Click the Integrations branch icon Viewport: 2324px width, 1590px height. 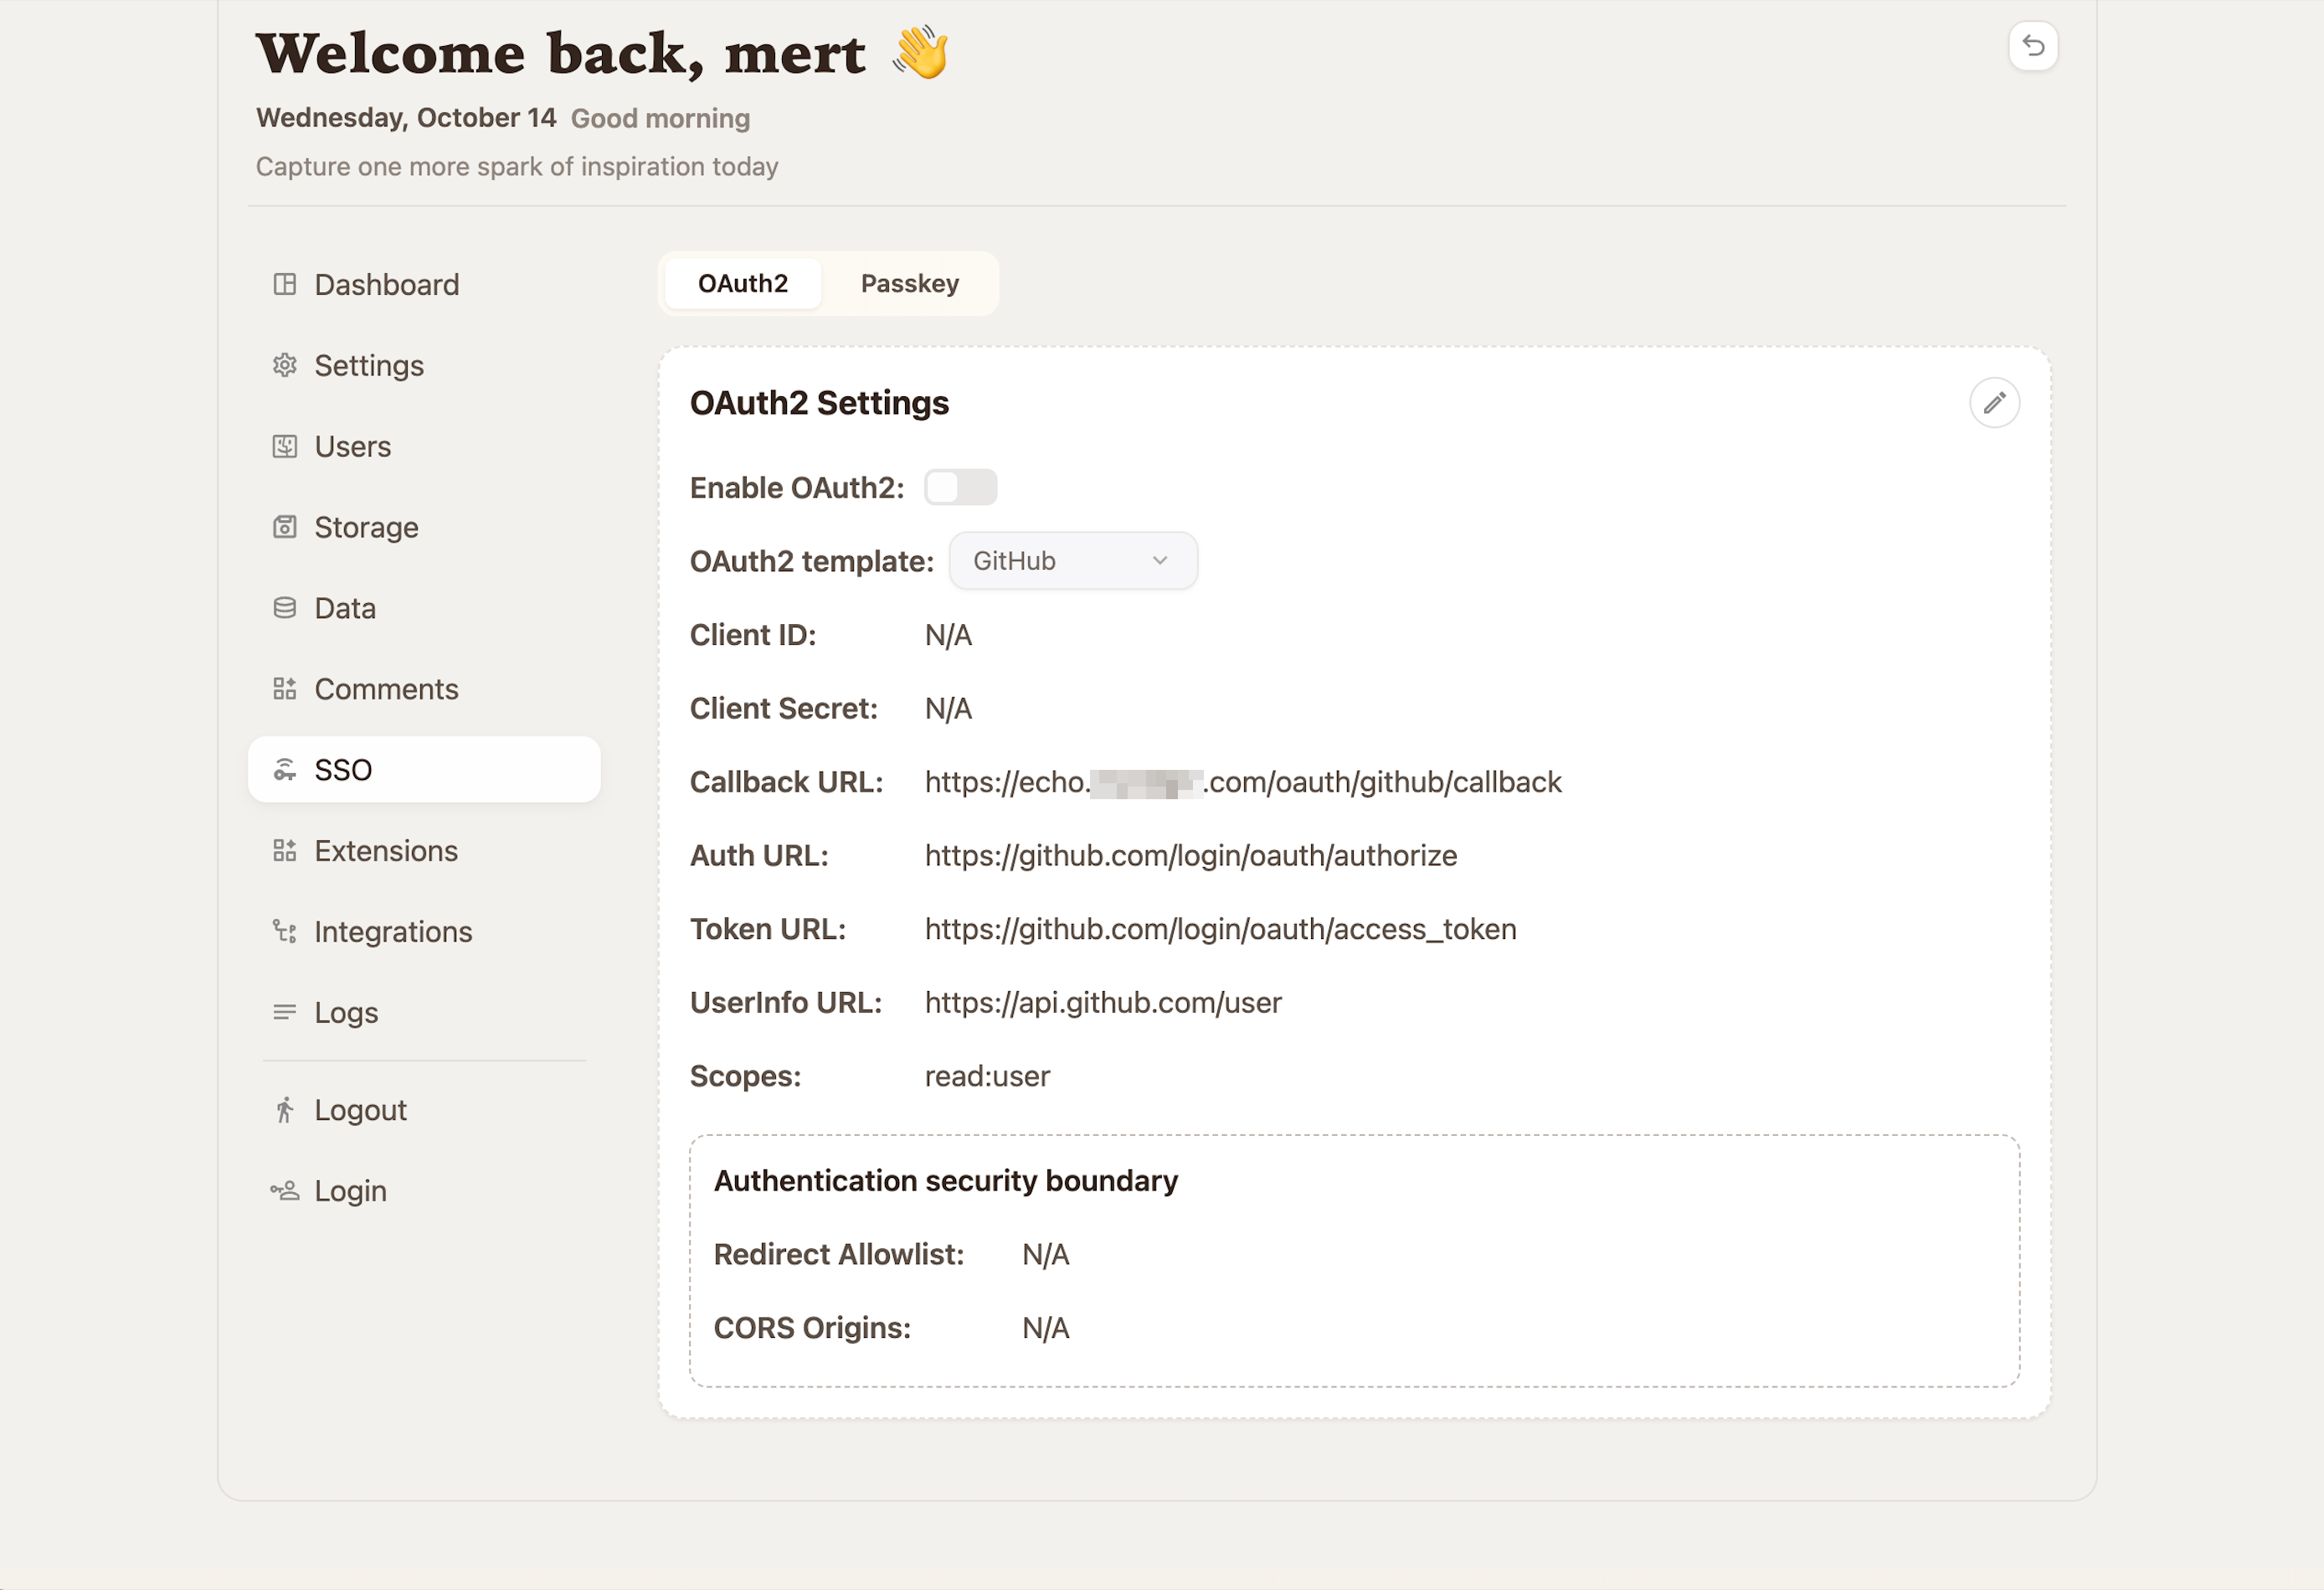[285, 932]
